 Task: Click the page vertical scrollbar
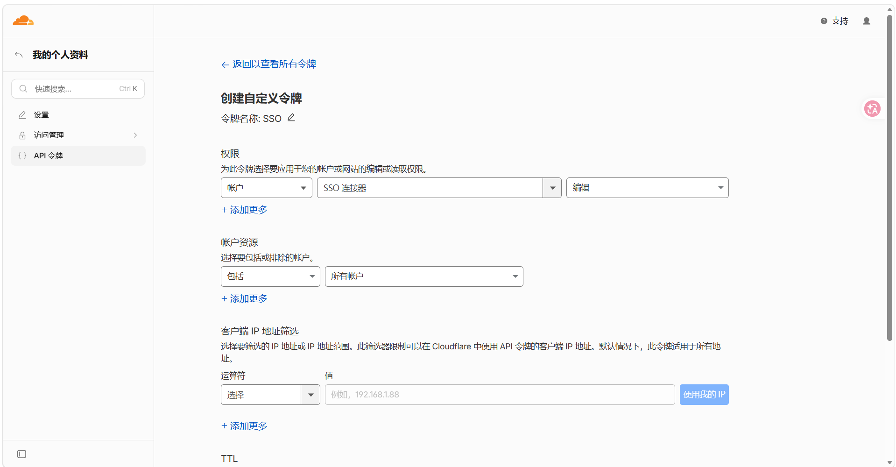890,177
